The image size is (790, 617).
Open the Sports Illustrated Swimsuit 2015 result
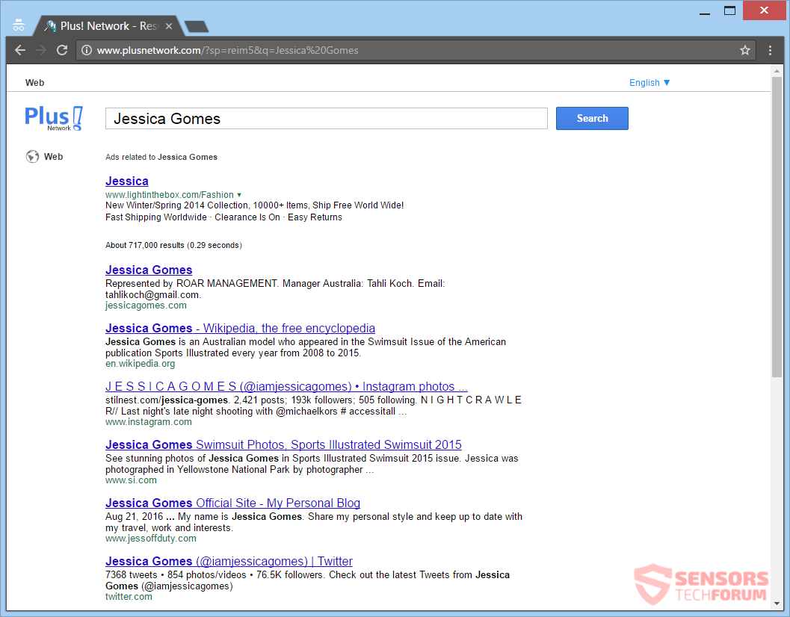coord(283,444)
